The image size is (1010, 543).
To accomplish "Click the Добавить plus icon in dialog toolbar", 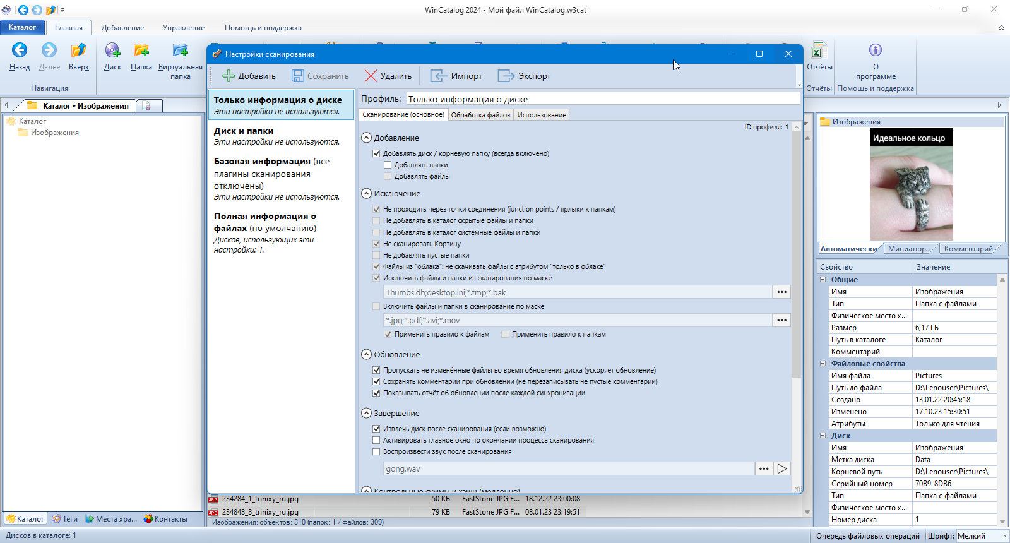I will point(229,76).
